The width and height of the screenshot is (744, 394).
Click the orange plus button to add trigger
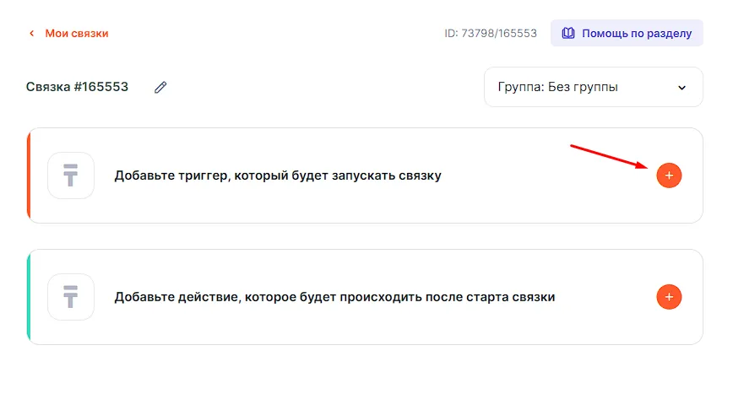(669, 175)
